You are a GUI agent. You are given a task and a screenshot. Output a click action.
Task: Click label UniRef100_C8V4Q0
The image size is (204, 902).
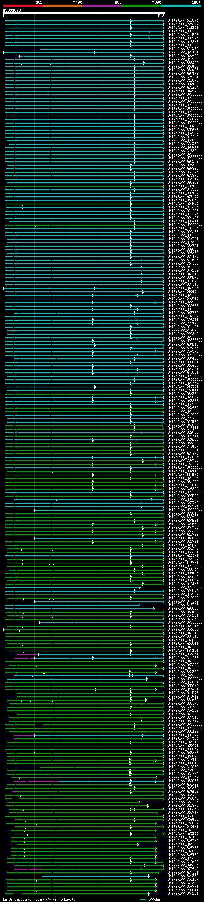coord(183,460)
